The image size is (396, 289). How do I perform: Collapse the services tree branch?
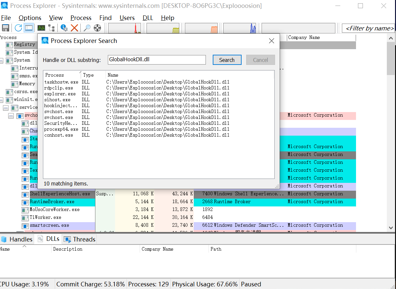point(6,107)
